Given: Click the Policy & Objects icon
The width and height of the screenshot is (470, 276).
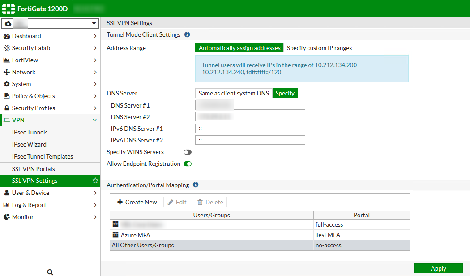Looking at the screenshot, I should coord(7,96).
